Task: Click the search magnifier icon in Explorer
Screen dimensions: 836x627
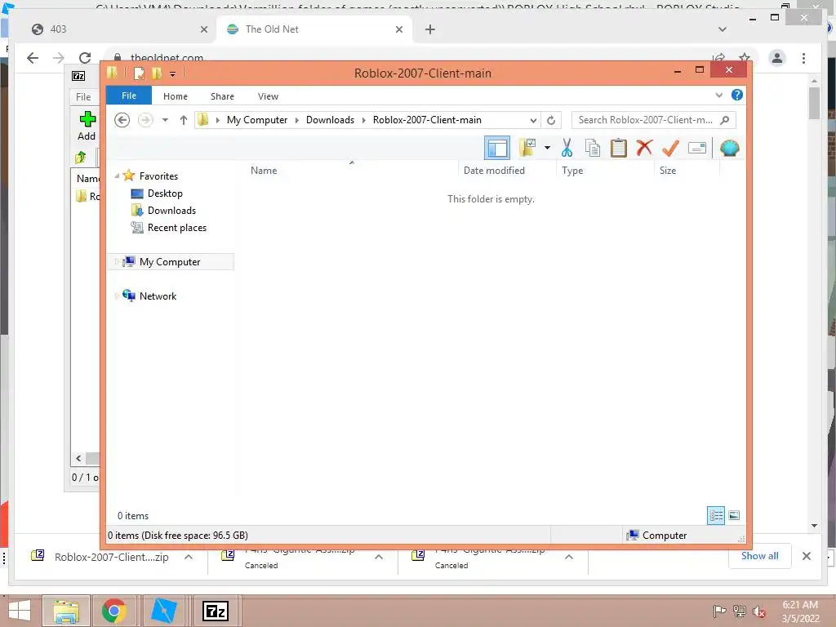Action: [725, 120]
